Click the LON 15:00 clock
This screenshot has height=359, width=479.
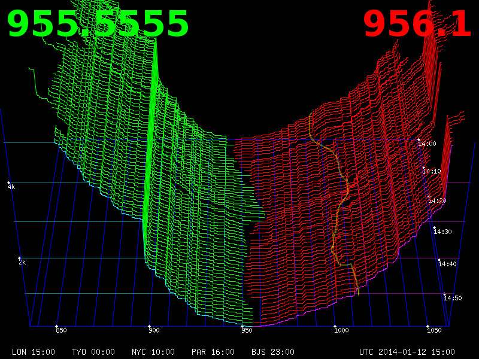click(34, 352)
